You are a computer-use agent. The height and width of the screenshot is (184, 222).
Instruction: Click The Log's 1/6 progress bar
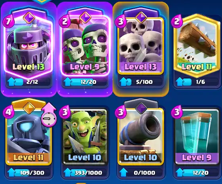pos(197,82)
